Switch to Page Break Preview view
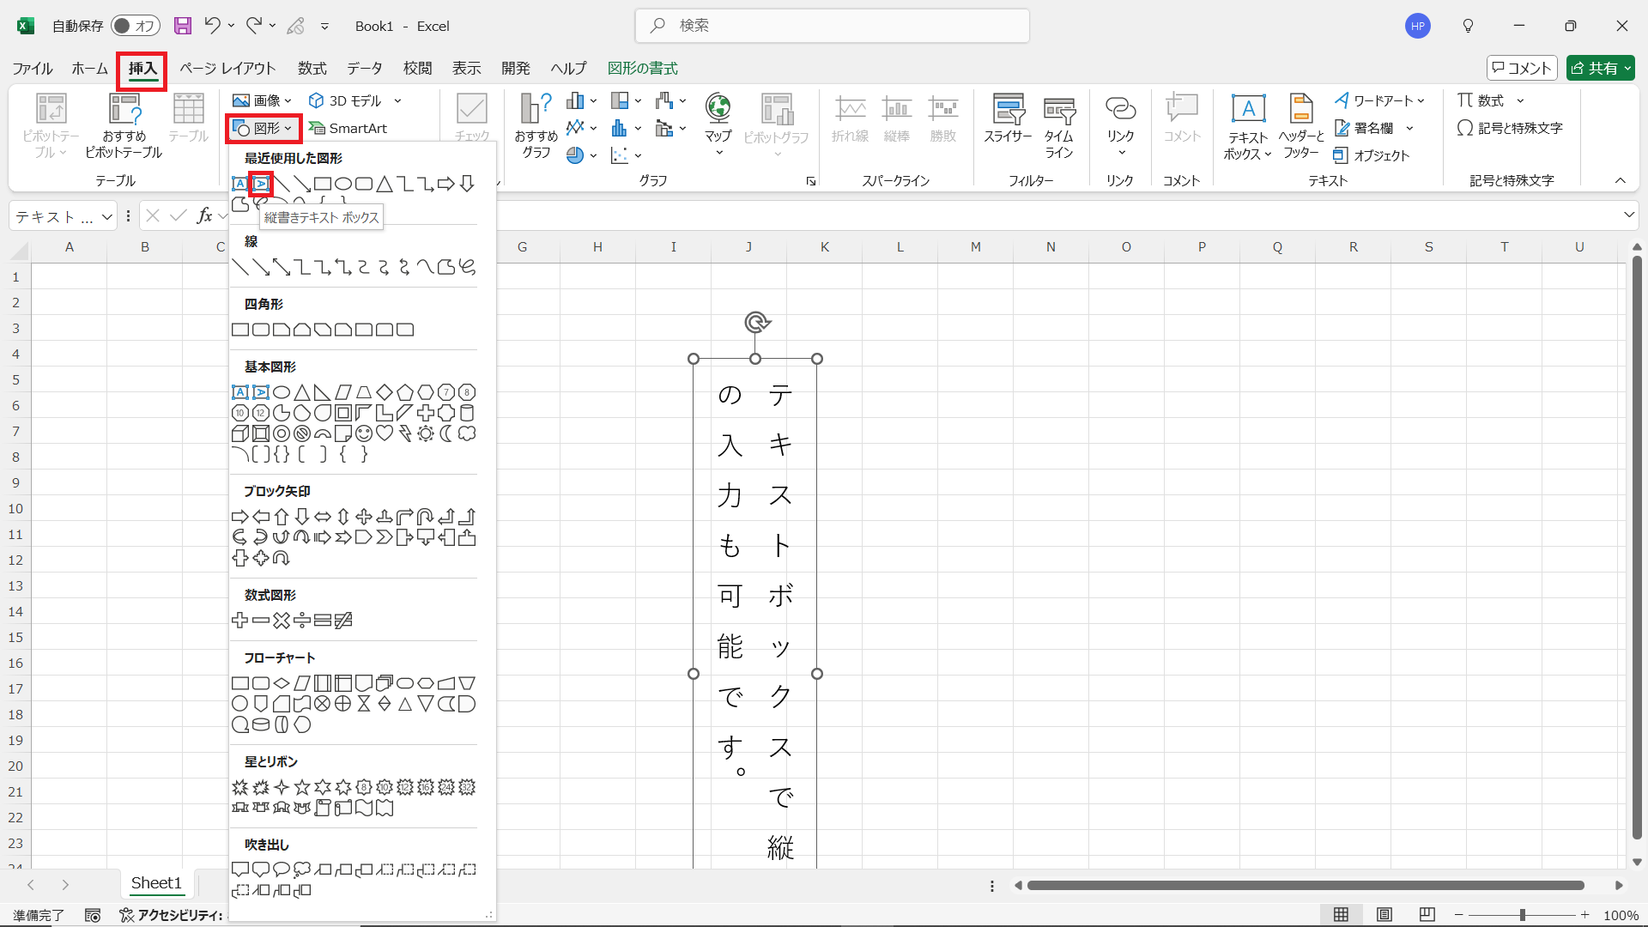1648x927 pixels. tap(1427, 915)
